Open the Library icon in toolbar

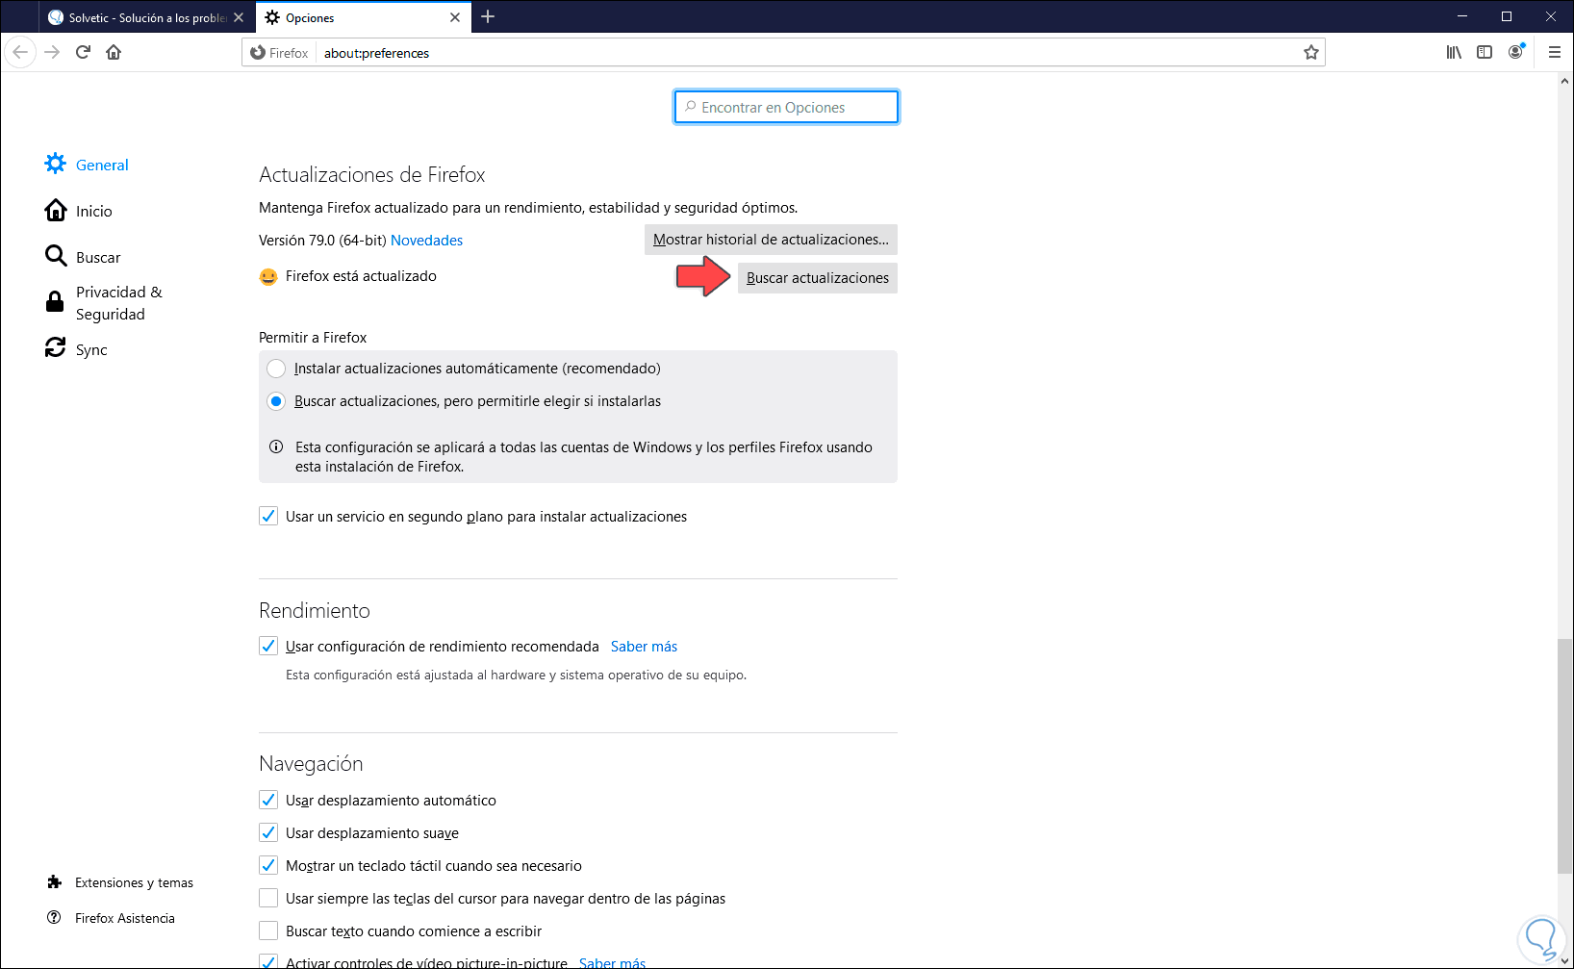click(x=1454, y=52)
